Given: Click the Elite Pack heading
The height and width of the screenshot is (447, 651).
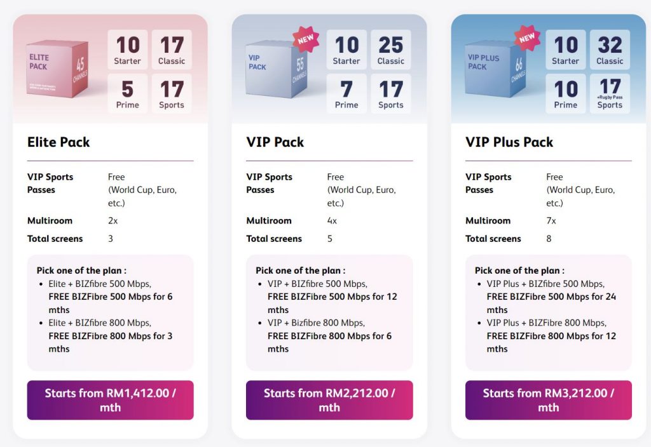Looking at the screenshot, I should pyautogui.click(x=58, y=142).
